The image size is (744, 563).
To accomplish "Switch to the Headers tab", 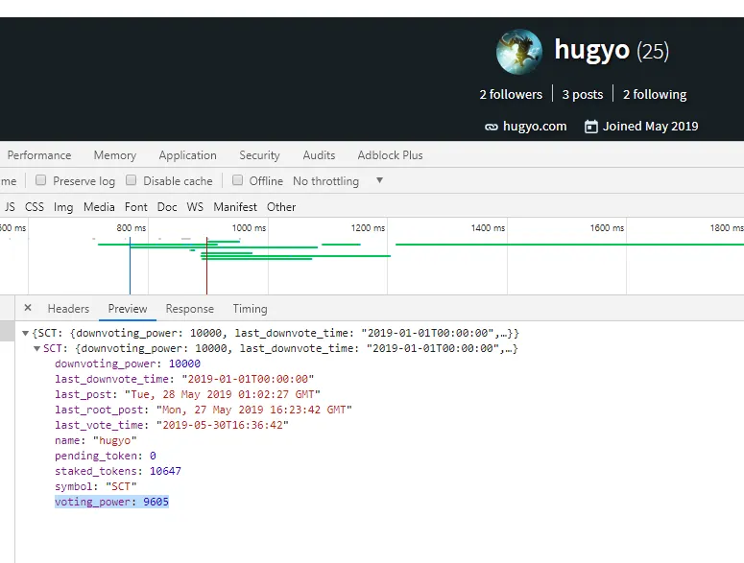I will coord(68,309).
